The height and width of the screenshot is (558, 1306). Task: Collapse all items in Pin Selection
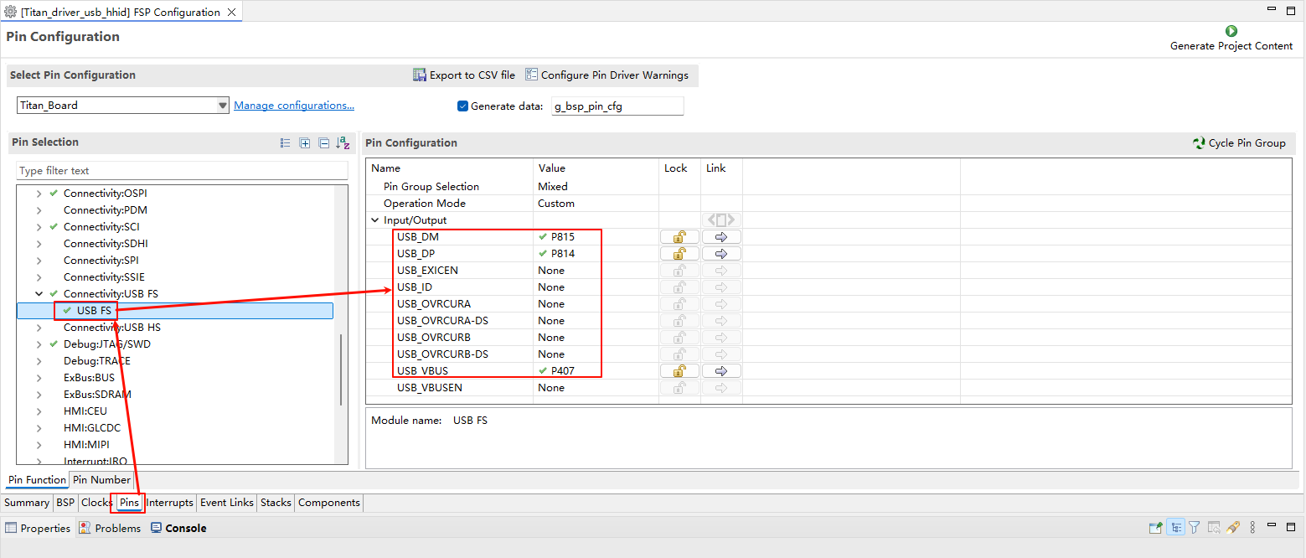pos(323,143)
